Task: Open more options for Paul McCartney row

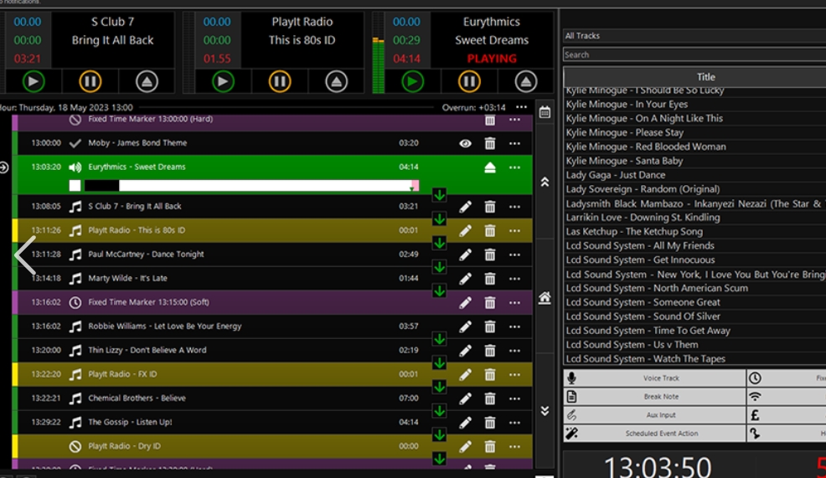Action: (514, 254)
